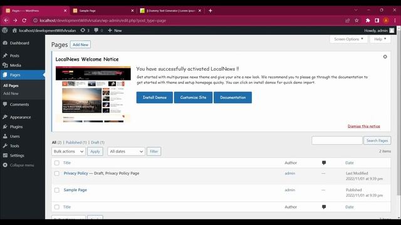
Task: Open Appearance menu in sidebar
Action: [x=21, y=117]
